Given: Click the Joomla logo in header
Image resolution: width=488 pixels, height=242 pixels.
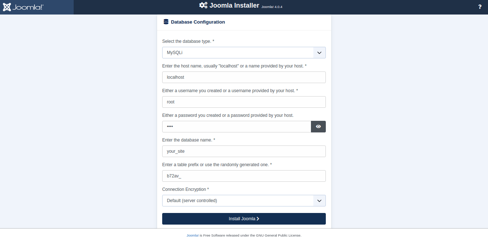Looking at the screenshot, I should coord(23,7).
